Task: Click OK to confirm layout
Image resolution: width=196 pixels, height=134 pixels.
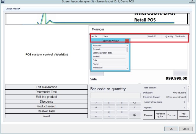Action: coord(171,129)
